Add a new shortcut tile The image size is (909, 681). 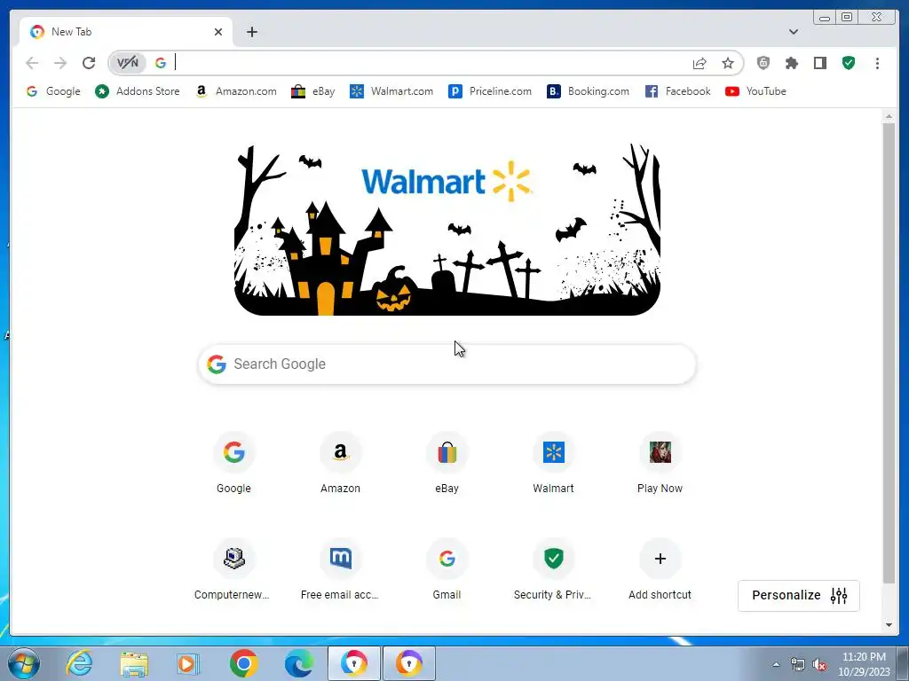(660, 570)
